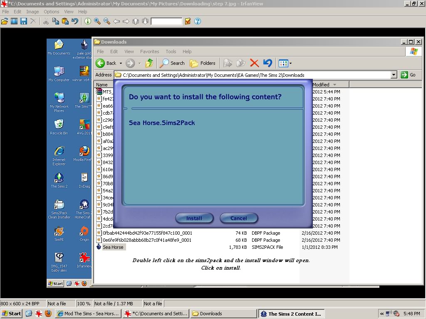Click the 5:48 PM taskbar clock
The width and height of the screenshot is (426, 319).
coord(411,314)
